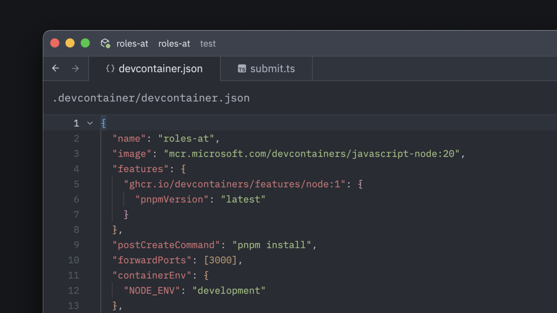Click the TS file icon on submit.ts tab
This screenshot has height=313, width=557.
242,69
